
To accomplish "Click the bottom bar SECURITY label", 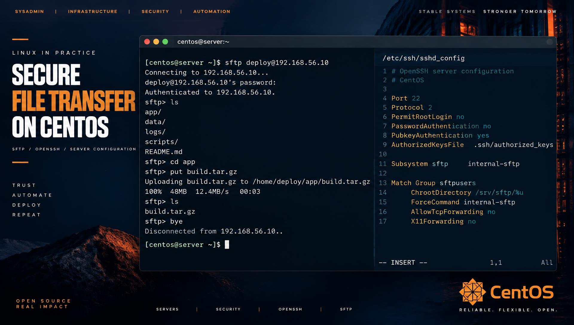I will [228, 309].
